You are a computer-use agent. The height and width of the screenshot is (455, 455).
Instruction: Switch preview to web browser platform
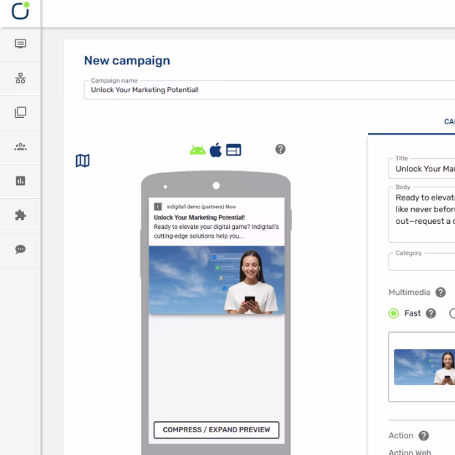[x=233, y=150]
